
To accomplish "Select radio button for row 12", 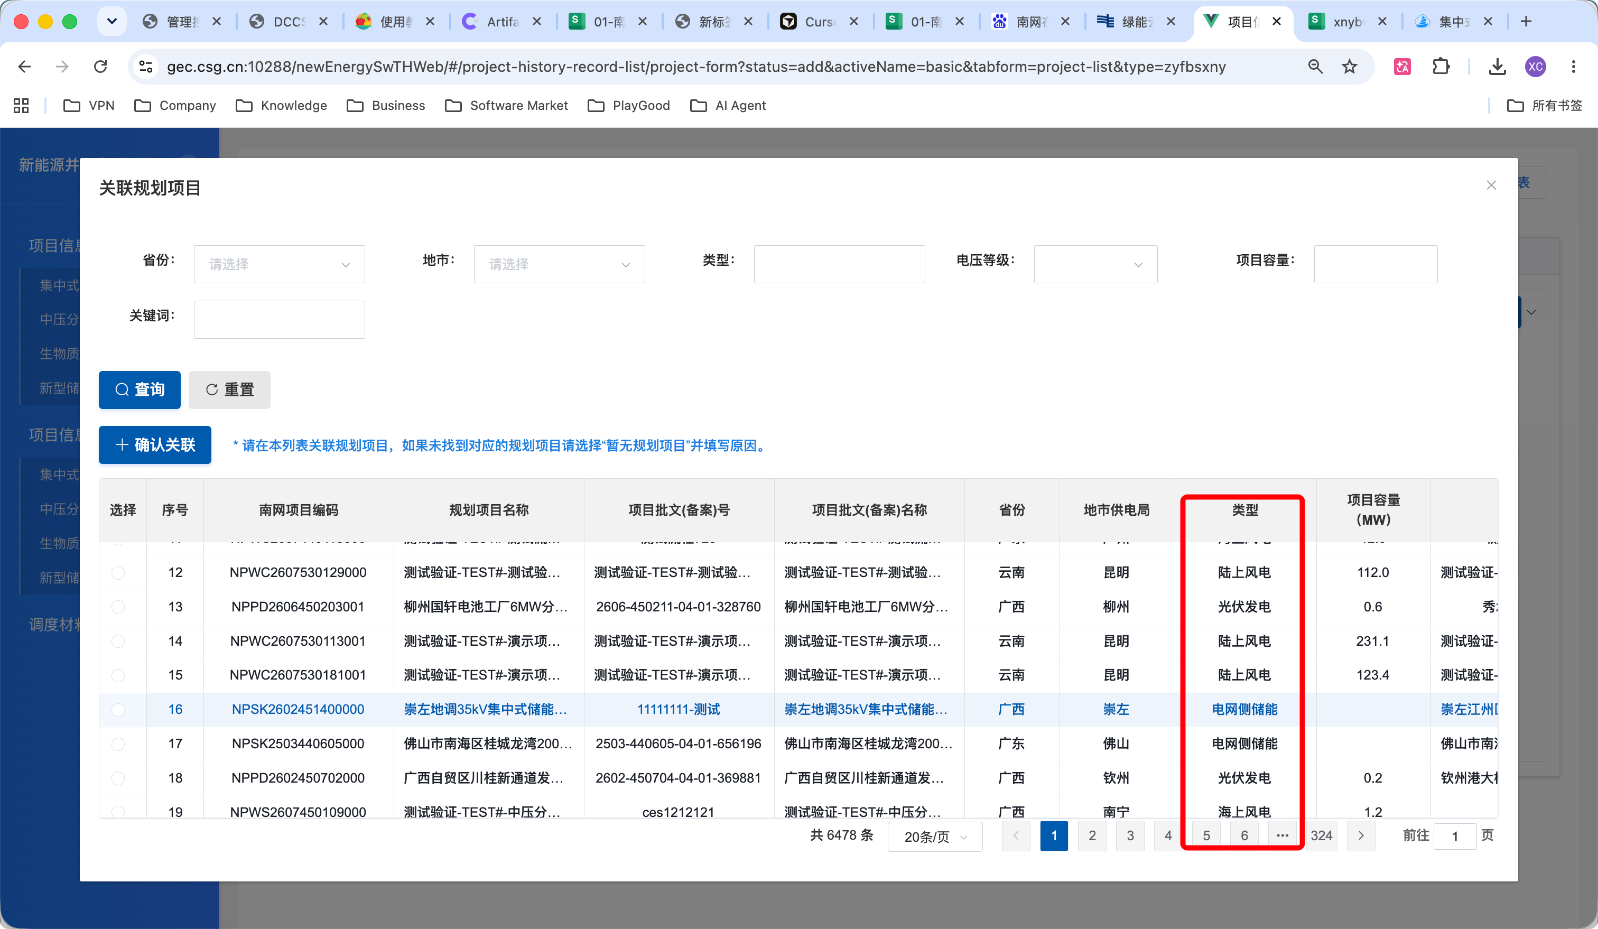I will click(118, 573).
